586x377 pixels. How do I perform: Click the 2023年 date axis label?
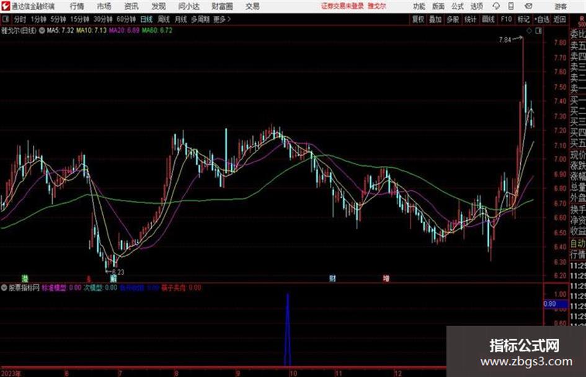point(11,373)
